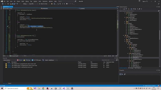This screenshot has height=90, width=161.
Task: Open the Assembly-CSharp project dropdown
Action: pyautogui.click(x=22, y=8)
